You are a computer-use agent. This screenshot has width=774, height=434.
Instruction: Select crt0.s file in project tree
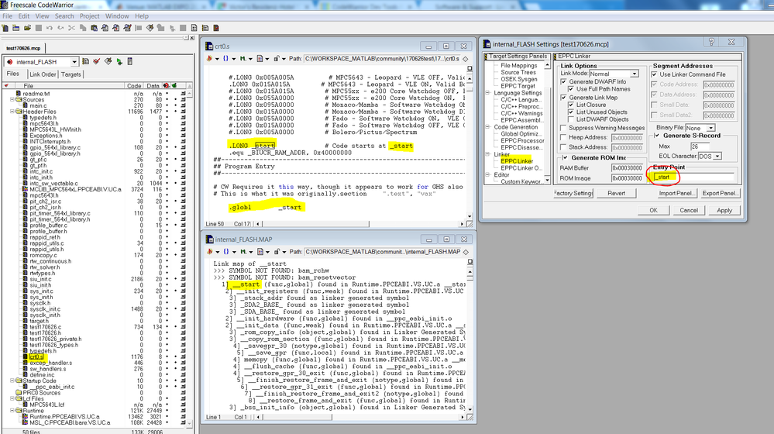pyautogui.click(x=36, y=356)
